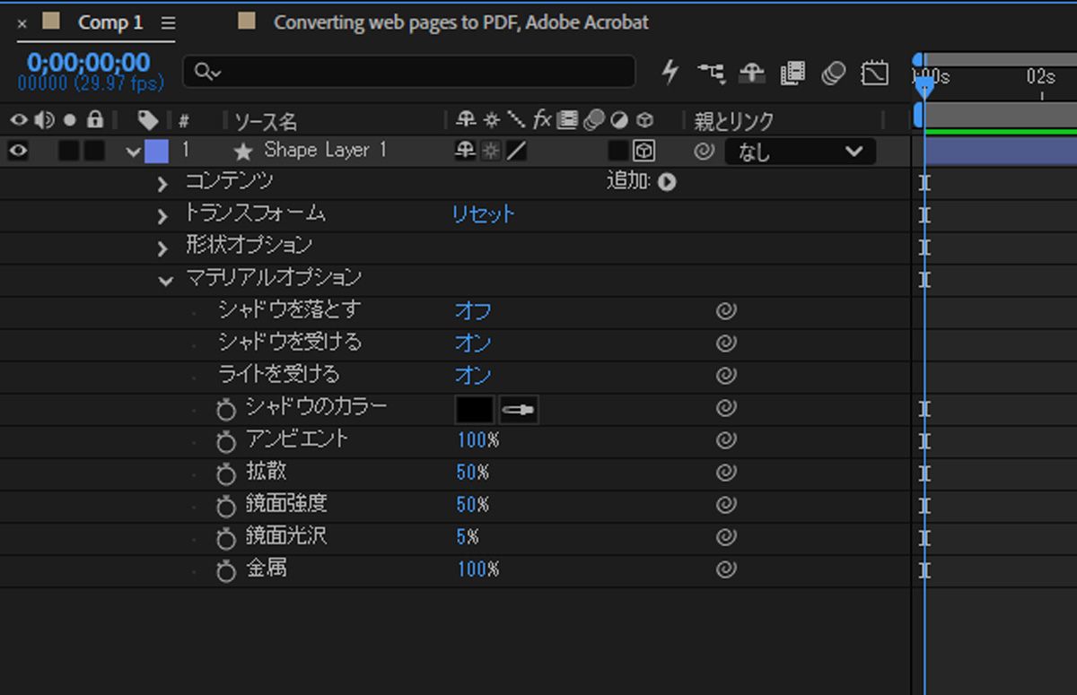Open the Comp 1 panel hamburger menu
This screenshot has width=1077, height=695.
[x=168, y=23]
